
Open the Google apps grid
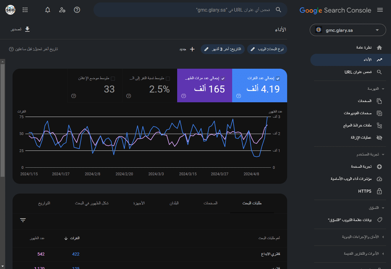point(25,10)
